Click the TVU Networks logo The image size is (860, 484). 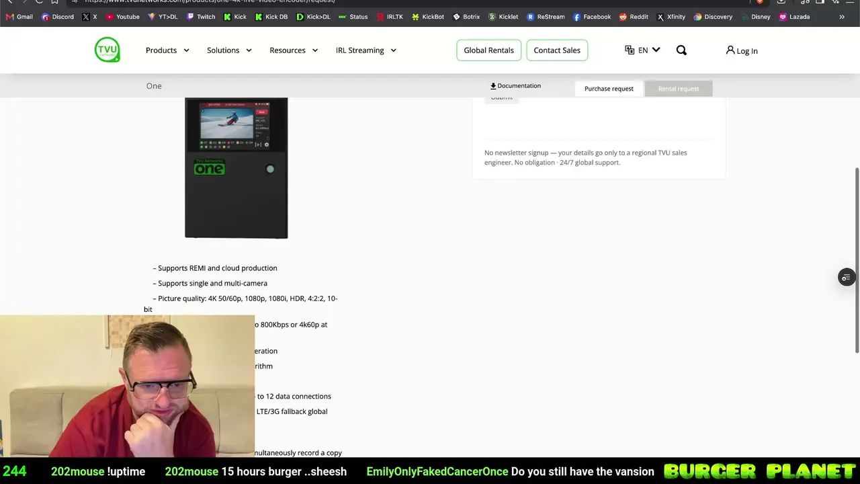[107, 50]
